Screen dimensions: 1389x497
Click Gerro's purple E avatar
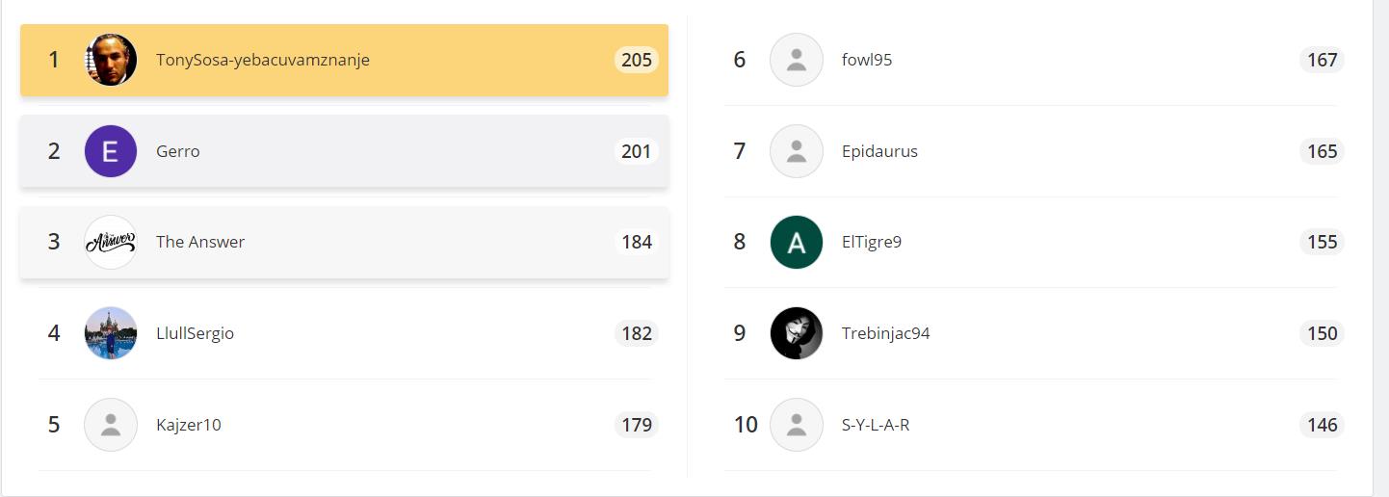coord(111,151)
